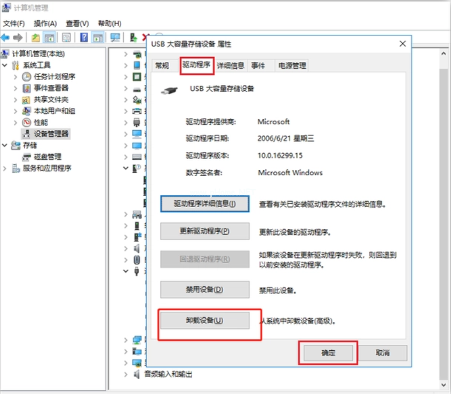Image resolution: width=451 pixels, height=394 pixels.
Task: Click the scan hardware changes monitor icon
Action: pyautogui.click(x=114, y=37)
